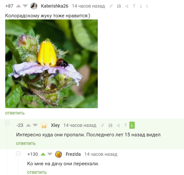Upvote Katerishka26's comment
This screenshot has height=175, width=184.
18,6
